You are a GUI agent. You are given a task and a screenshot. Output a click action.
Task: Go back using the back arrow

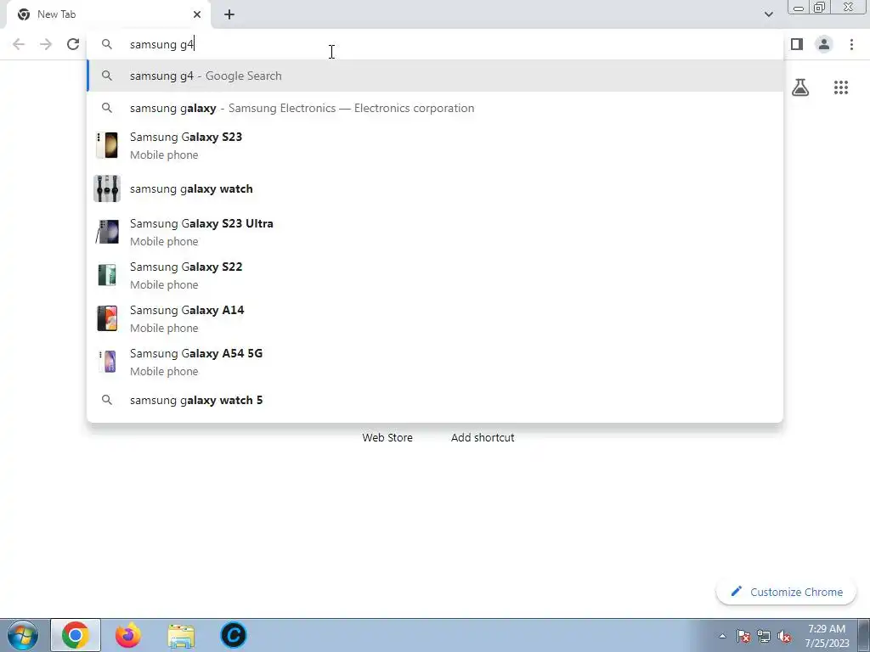[x=19, y=44]
